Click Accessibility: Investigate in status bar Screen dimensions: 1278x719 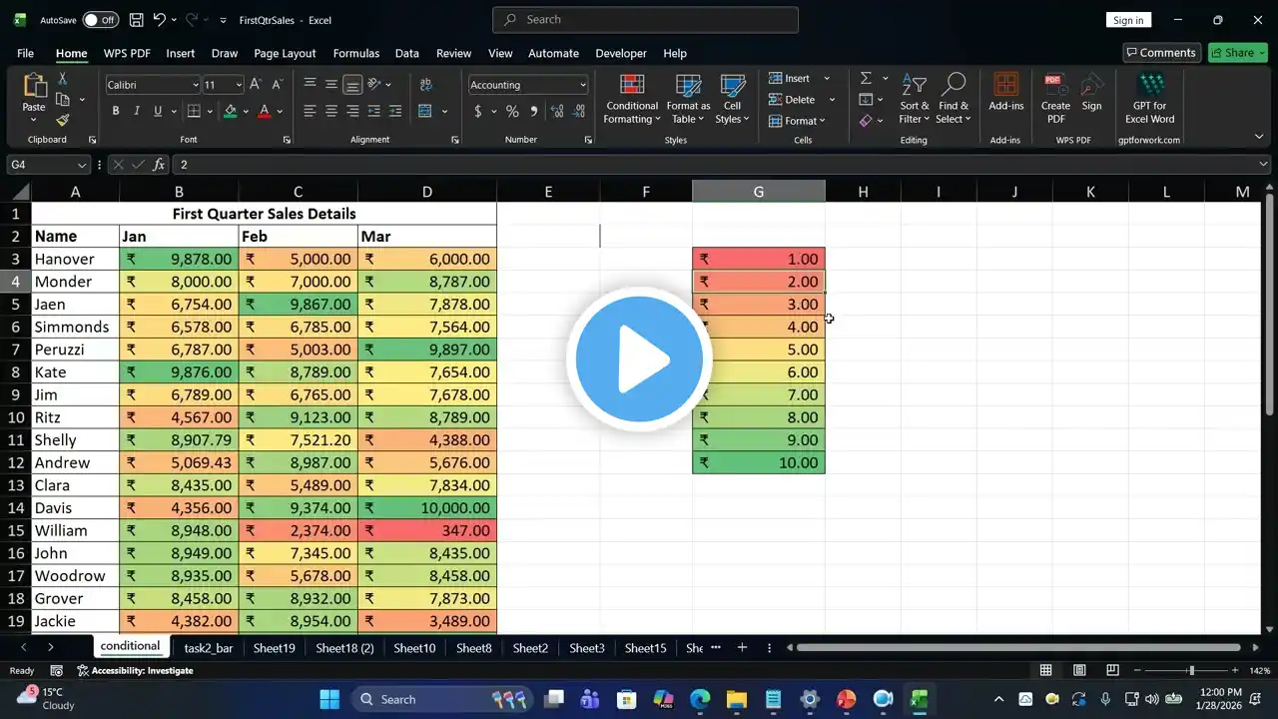pos(135,671)
